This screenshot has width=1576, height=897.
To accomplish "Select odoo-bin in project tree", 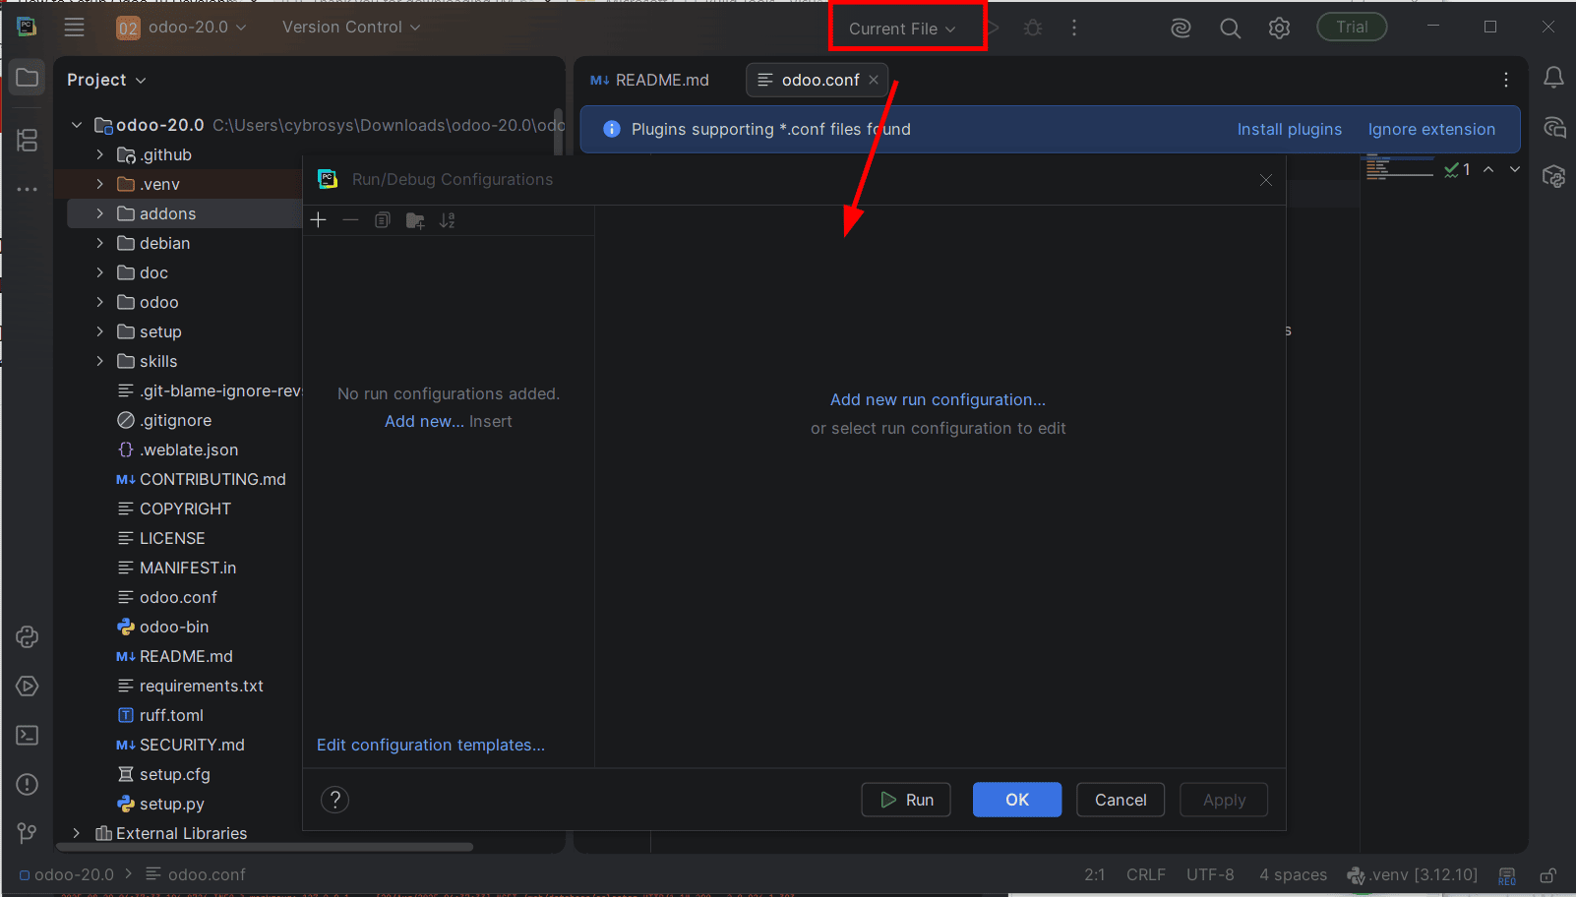I will click(174, 627).
